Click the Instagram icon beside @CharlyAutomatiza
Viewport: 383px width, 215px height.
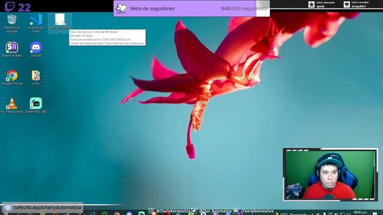151,211
